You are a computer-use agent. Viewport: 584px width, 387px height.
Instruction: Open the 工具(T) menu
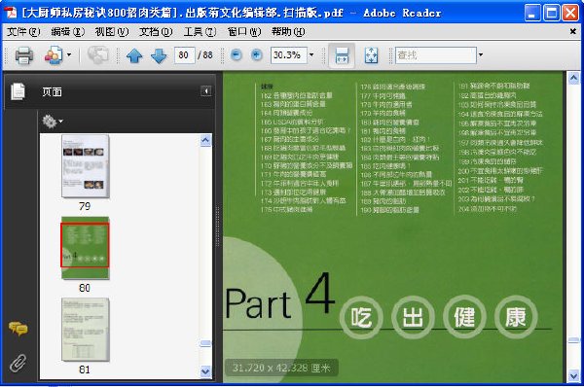click(200, 32)
